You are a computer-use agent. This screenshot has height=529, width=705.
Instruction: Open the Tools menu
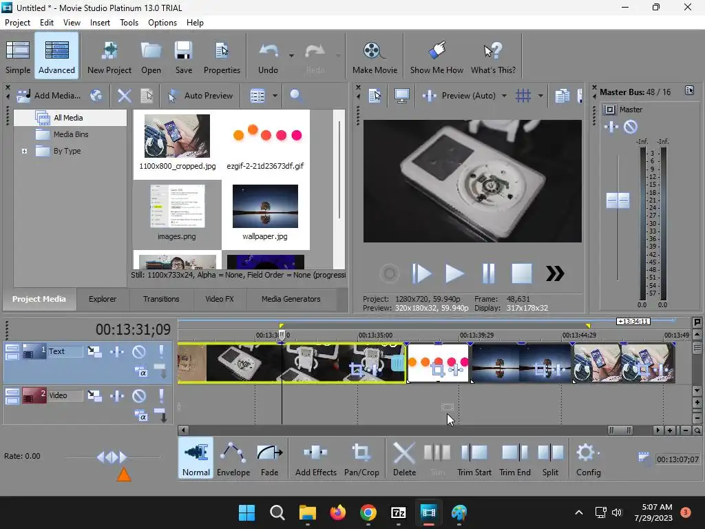(129, 23)
